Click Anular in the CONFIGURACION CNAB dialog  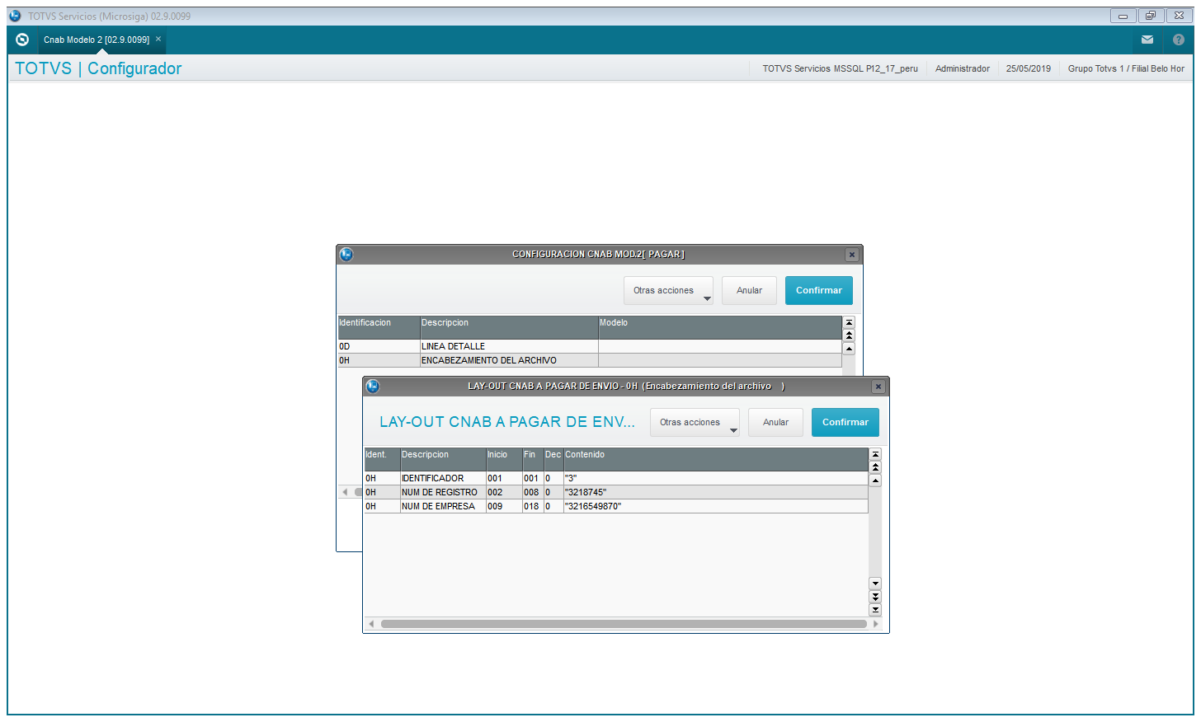[749, 291]
